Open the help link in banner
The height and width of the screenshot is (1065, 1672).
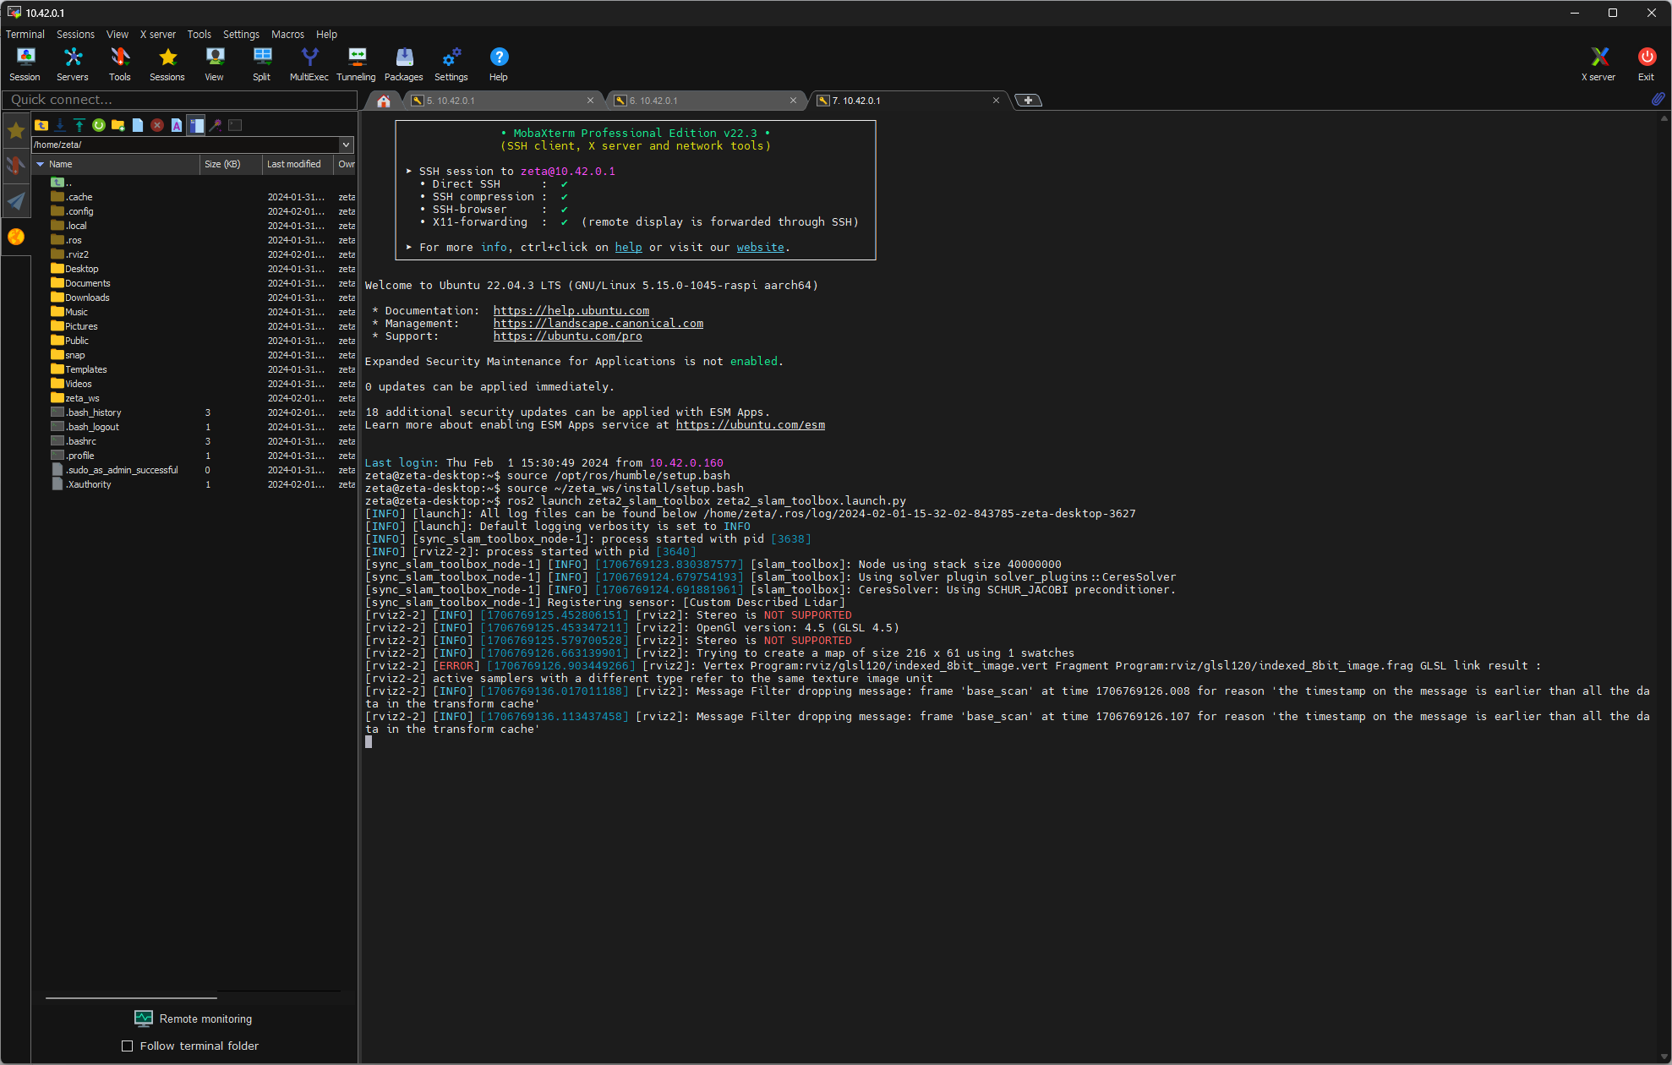pos(628,247)
